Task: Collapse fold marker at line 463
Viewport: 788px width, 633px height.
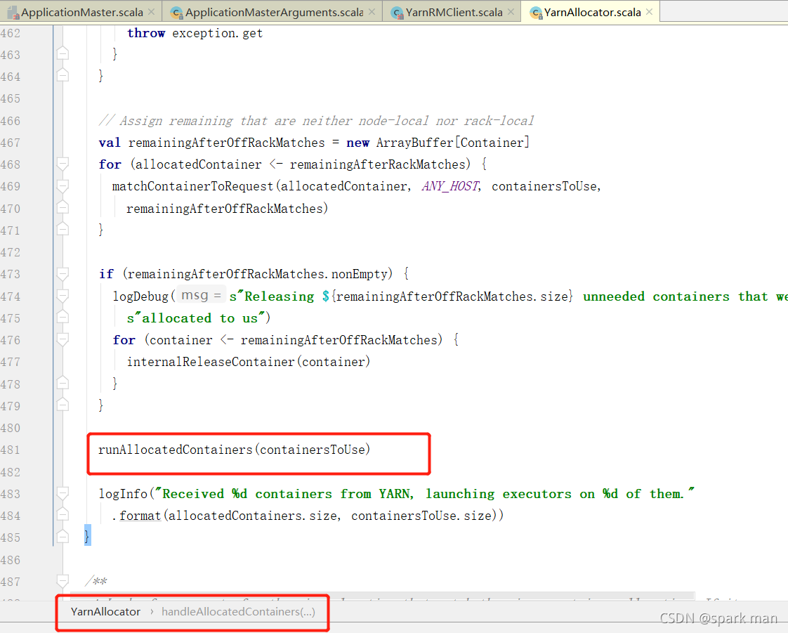Action: pyautogui.click(x=63, y=53)
